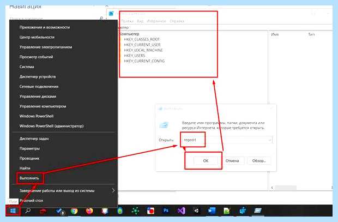The height and width of the screenshot is (222, 338).
Task: Open Photoshop from the taskbar
Action: point(166,211)
